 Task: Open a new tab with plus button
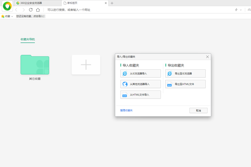click(x=112, y=3)
